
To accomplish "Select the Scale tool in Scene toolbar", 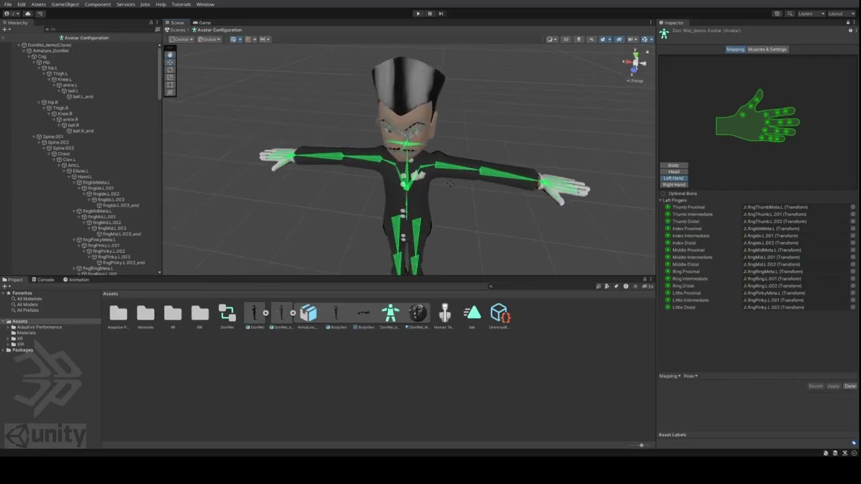I will coord(170,77).
